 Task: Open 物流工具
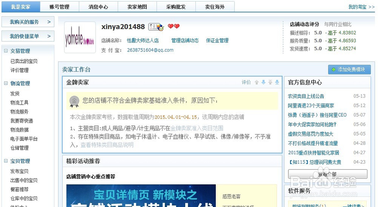pyautogui.click(x=19, y=103)
